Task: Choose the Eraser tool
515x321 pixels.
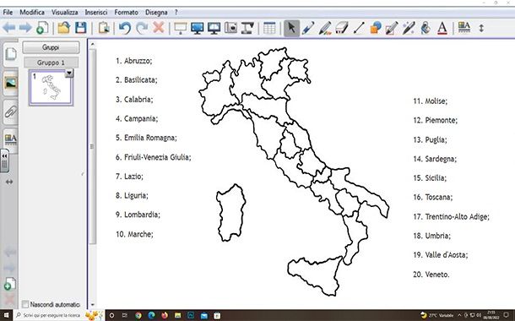Action: click(342, 28)
